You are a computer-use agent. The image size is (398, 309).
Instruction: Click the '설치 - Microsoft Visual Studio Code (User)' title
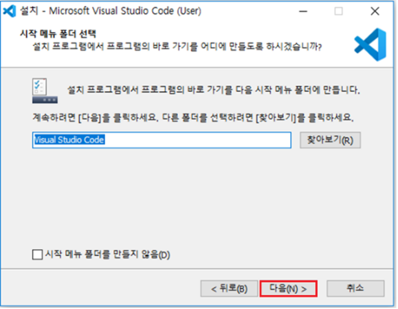[x=111, y=11]
